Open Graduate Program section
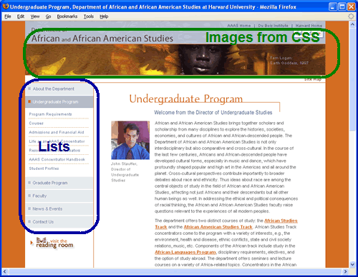Screen dimensions: 358x277 pos(59,183)
